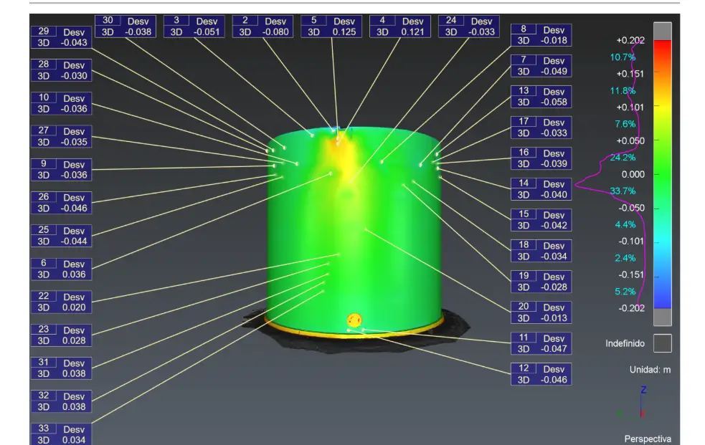Select annotation 20 with deviation -0.013

(x=541, y=312)
